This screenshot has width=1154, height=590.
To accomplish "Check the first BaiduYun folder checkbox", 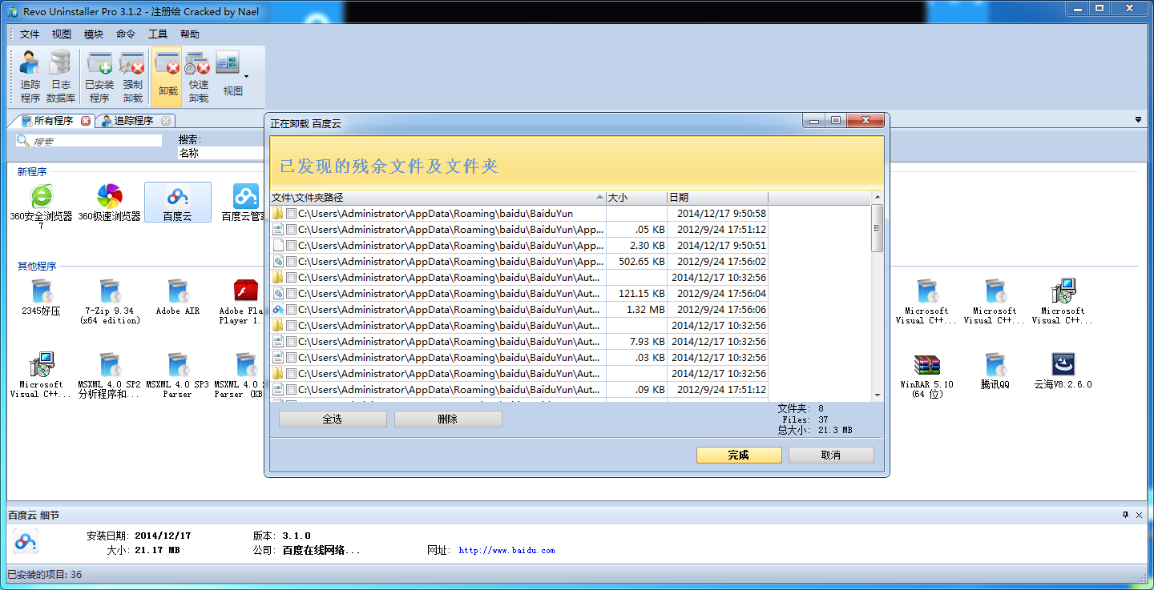I will pos(291,214).
